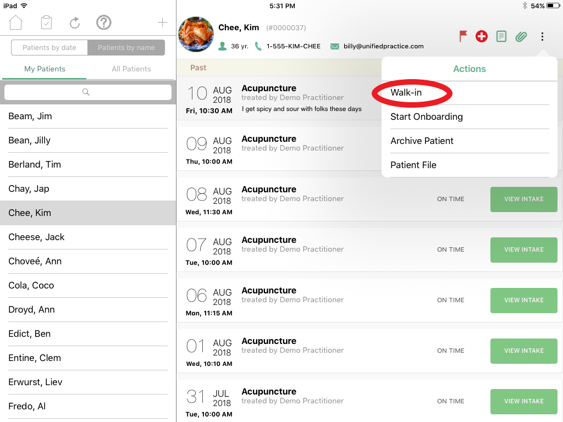The image size is (563, 422).
Task: Add new patient with plus icon
Action: (162, 23)
